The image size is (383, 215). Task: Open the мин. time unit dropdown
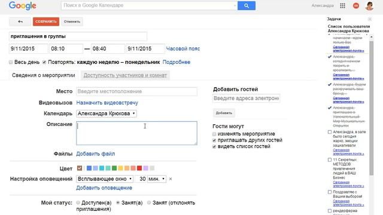click(x=157, y=179)
